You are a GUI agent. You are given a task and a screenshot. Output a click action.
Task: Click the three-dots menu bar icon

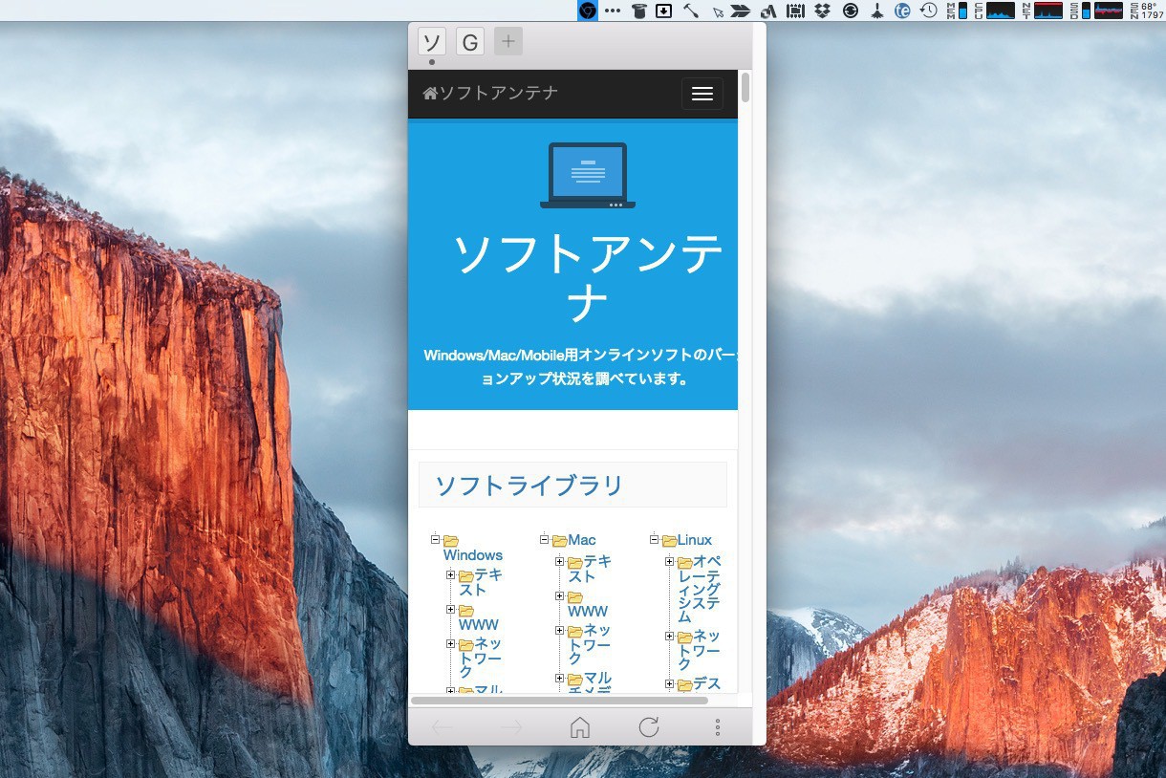pyautogui.click(x=614, y=11)
